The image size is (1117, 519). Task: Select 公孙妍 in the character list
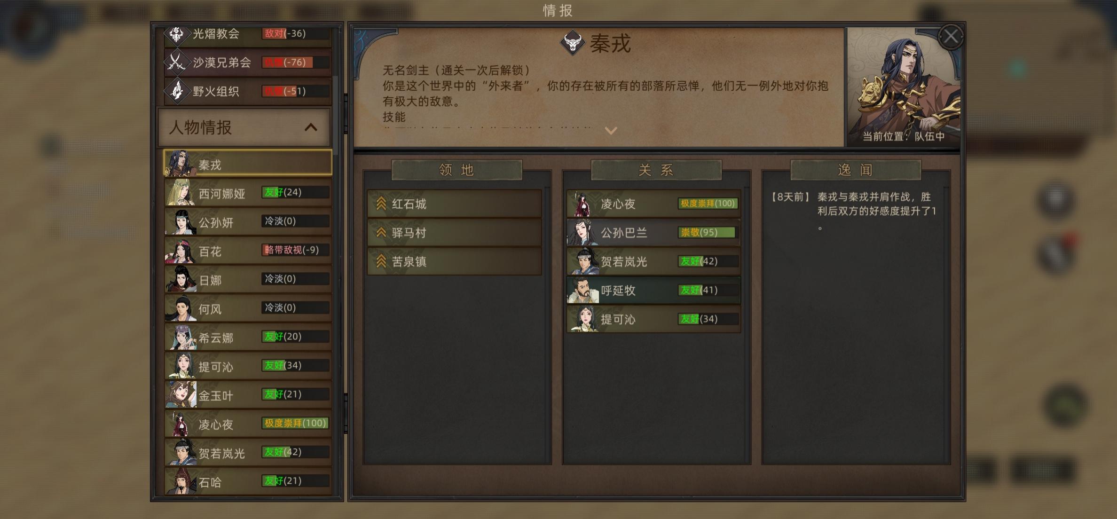pyautogui.click(x=248, y=221)
